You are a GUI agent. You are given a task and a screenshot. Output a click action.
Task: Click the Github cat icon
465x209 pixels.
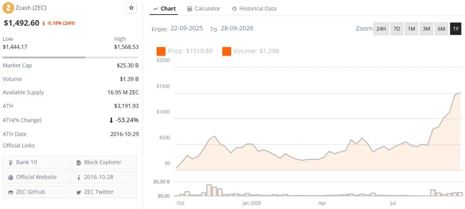(x=11, y=192)
